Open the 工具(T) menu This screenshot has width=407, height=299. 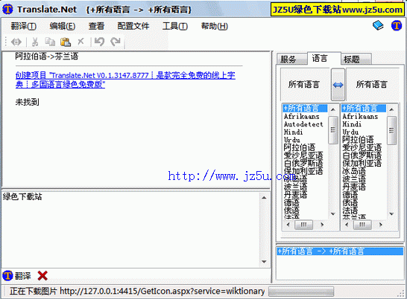pyautogui.click(x=175, y=26)
